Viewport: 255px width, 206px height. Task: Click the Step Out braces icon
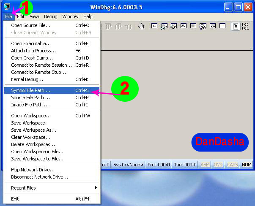[129, 26]
